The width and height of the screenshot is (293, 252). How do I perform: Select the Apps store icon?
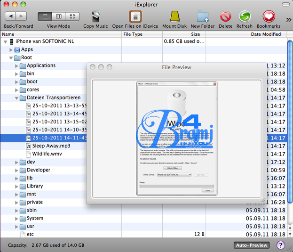(17, 49)
